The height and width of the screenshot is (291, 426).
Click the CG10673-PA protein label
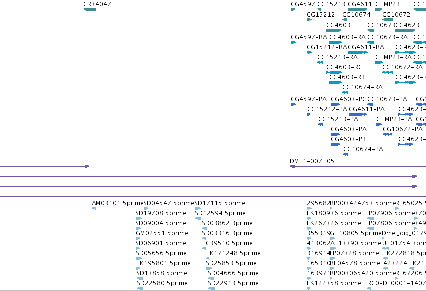point(387,99)
